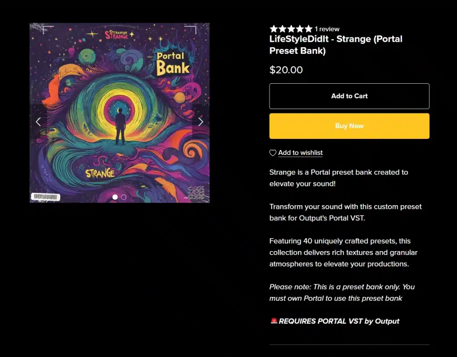Click the Add to Cart button

349,96
